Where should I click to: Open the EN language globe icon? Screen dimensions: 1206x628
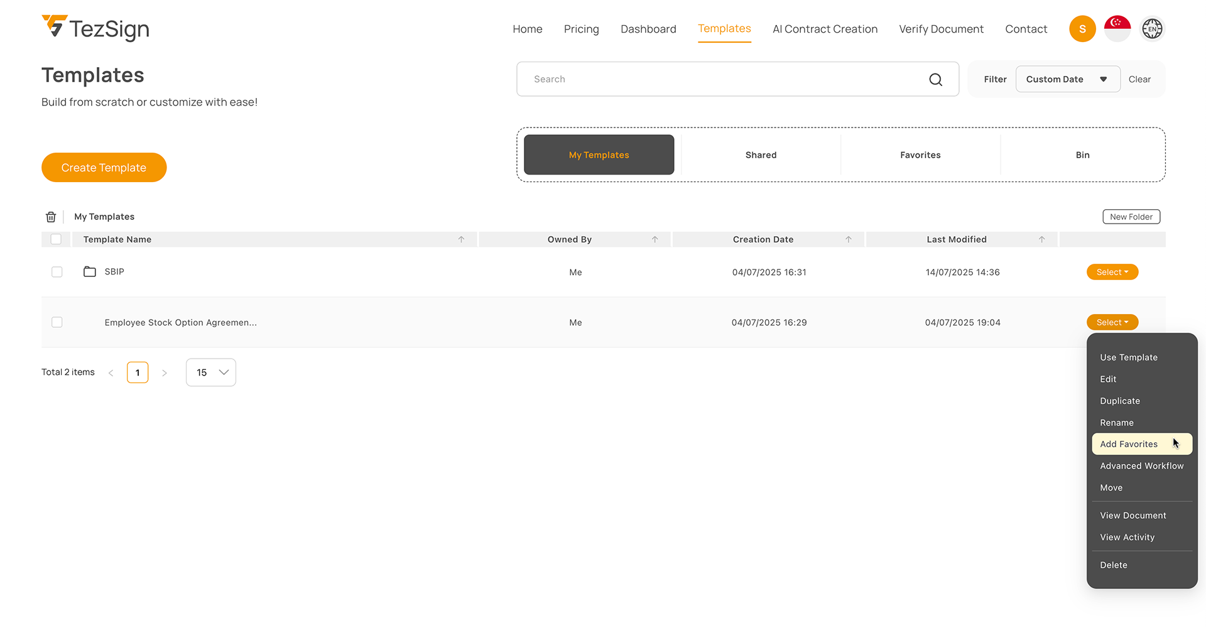pos(1152,29)
